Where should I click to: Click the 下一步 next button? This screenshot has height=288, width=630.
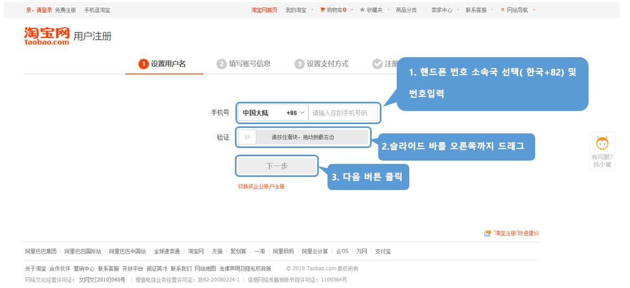click(277, 166)
